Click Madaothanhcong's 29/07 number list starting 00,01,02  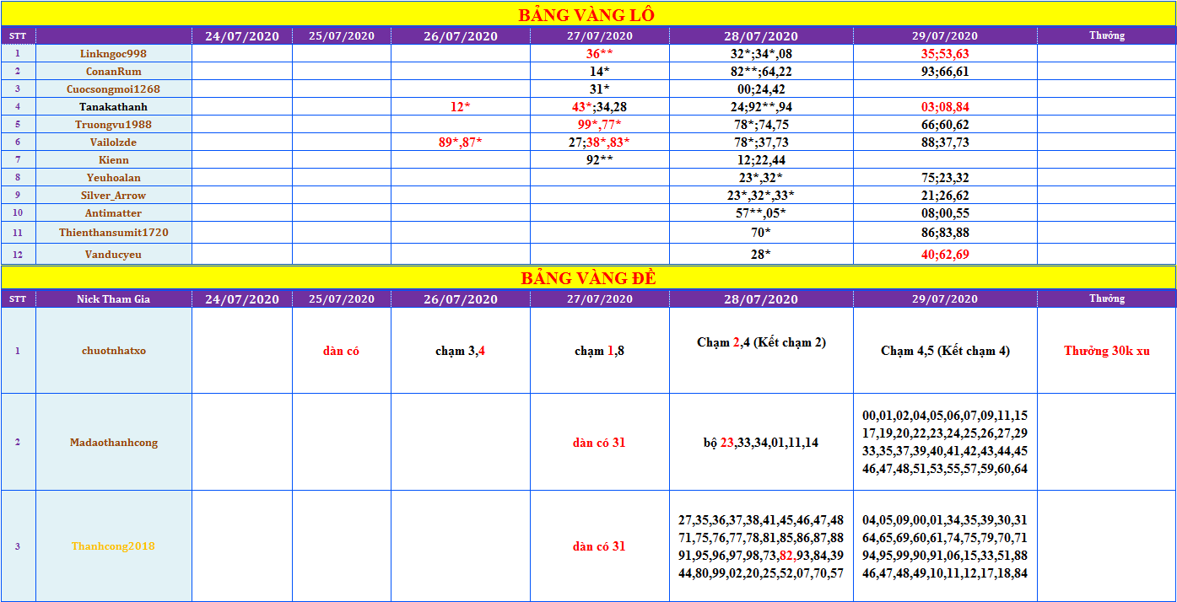pos(945,442)
